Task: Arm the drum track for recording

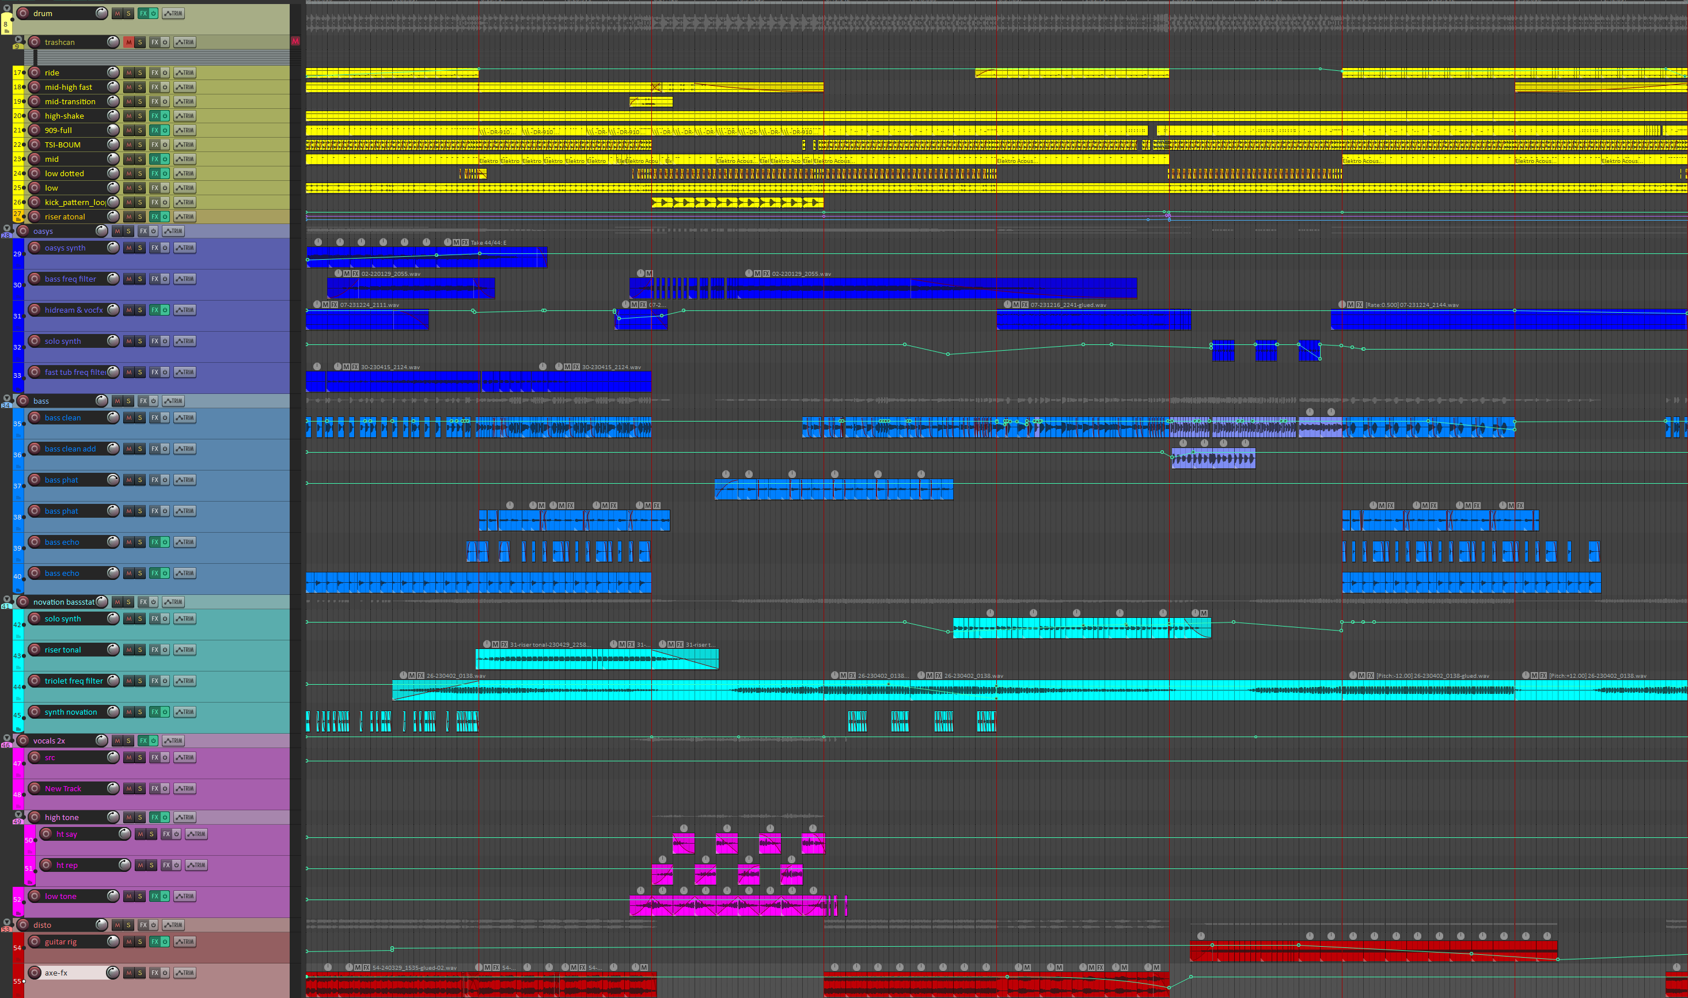Action: tap(23, 13)
